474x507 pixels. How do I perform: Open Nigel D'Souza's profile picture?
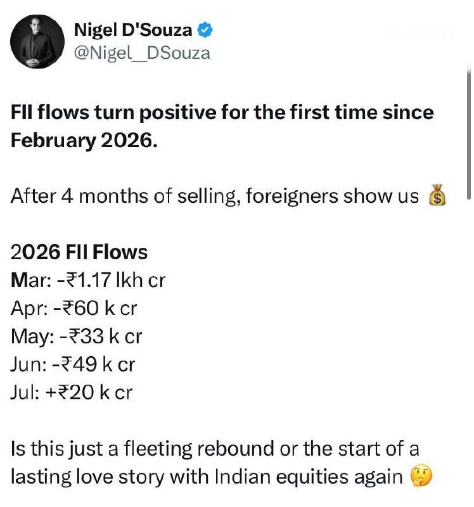(37, 41)
